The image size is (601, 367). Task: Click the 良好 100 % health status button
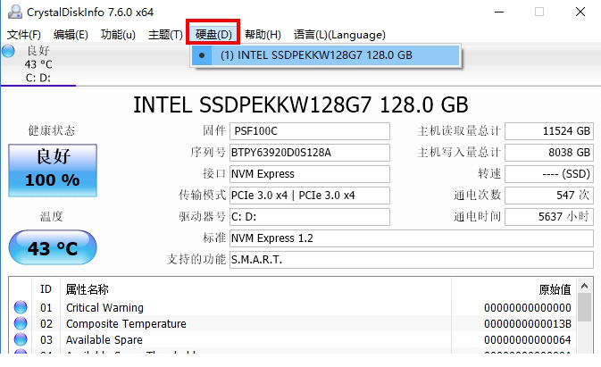(x=53, y=171)
